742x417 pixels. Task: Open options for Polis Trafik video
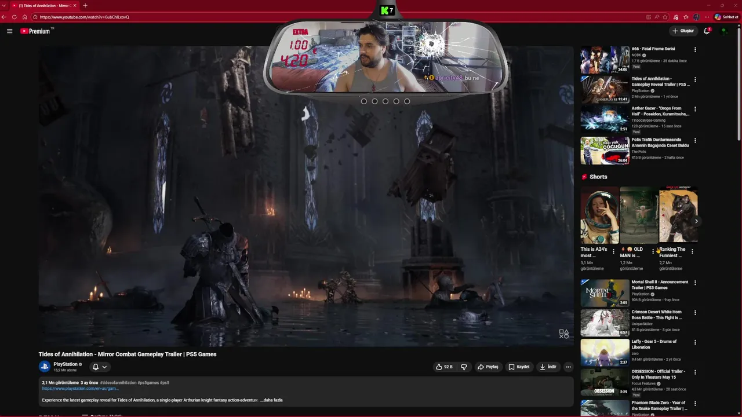[695, 140]
